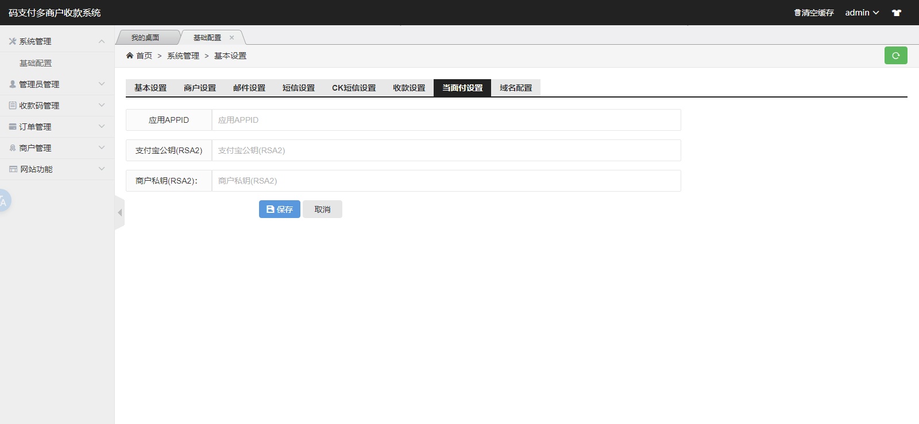Image resolution: width=919 pixels, height=424 pixels.
Task: Expand the 收款码管理 menu chevron
Action: [102, 105]
